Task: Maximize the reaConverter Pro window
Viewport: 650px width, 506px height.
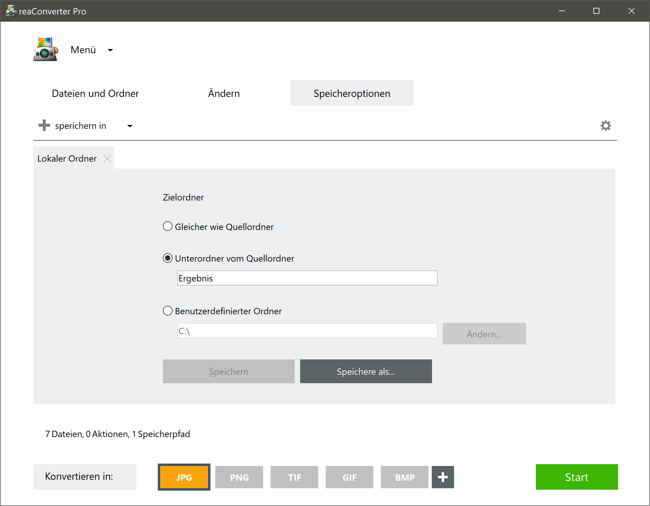Action: coord(596,11)
